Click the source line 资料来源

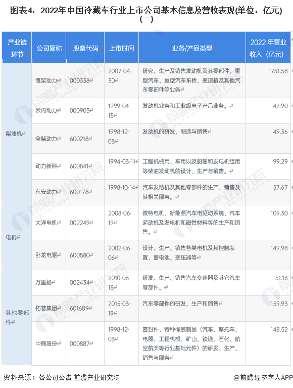coord(62,377)
